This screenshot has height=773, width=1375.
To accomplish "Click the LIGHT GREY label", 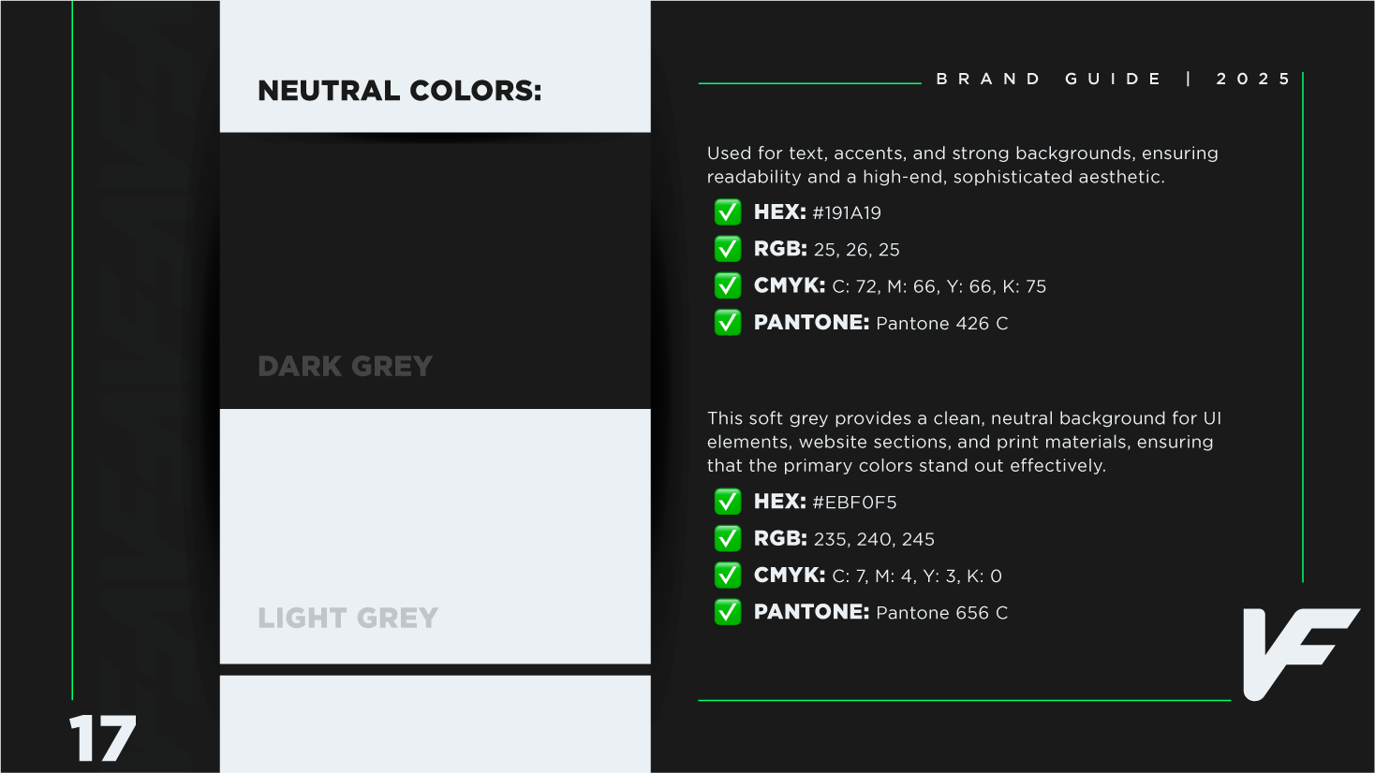I will click(348, 618).
